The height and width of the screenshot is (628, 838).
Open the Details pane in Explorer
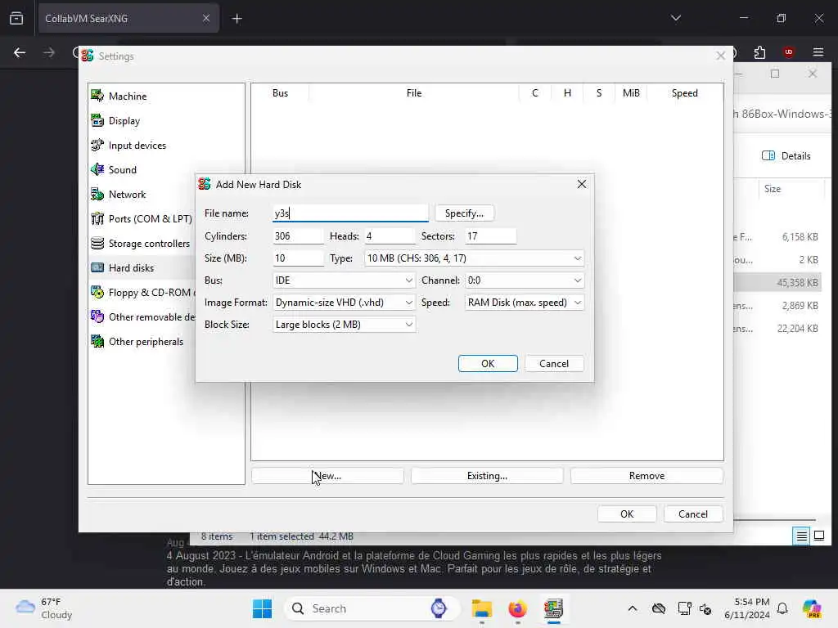pyautogui.click(x=786, y=156)
